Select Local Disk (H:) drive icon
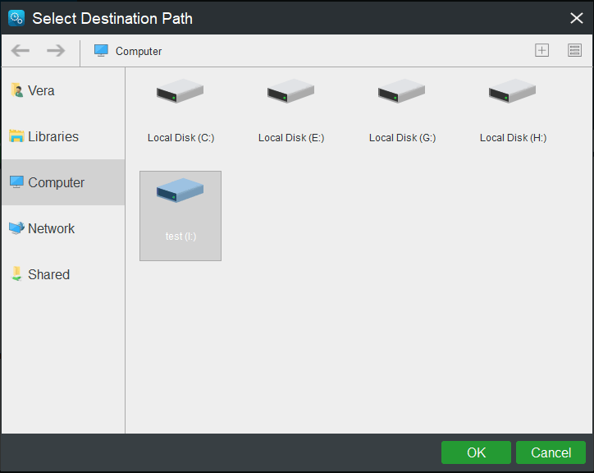 [x=512, y=91]
